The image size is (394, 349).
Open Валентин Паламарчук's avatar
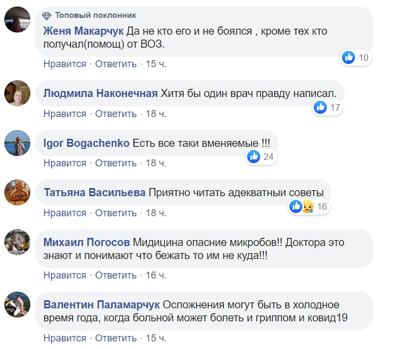pos(17,304)
